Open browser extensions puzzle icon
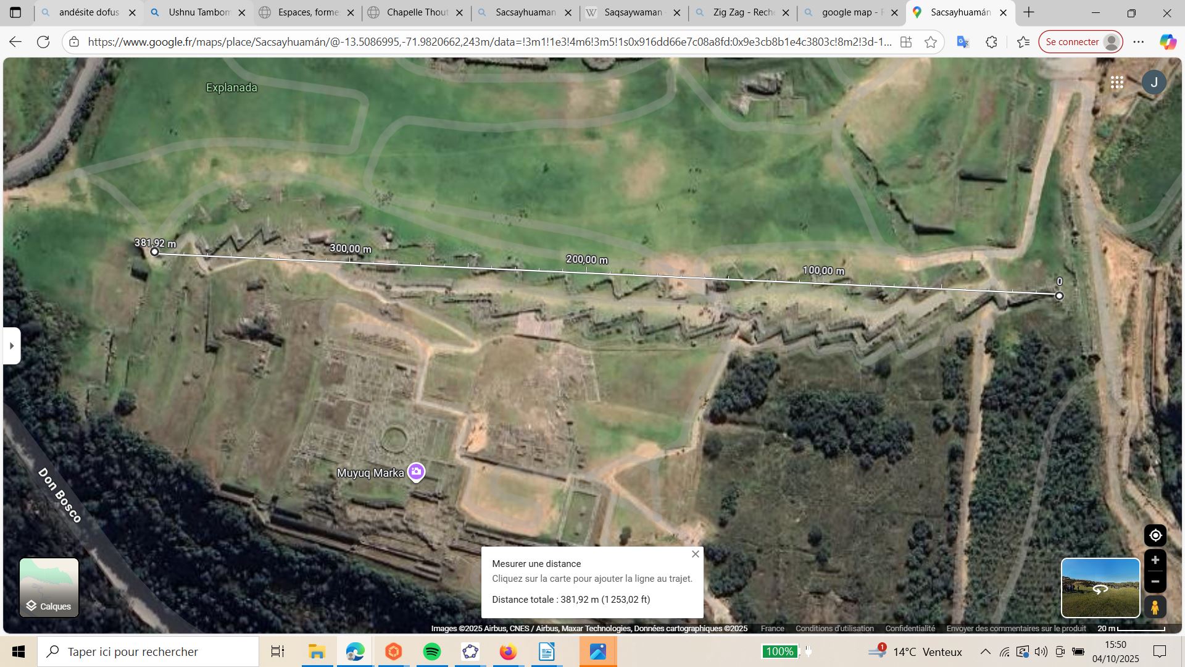Viewport: 1185px width, 667px height. coord(991,42)
